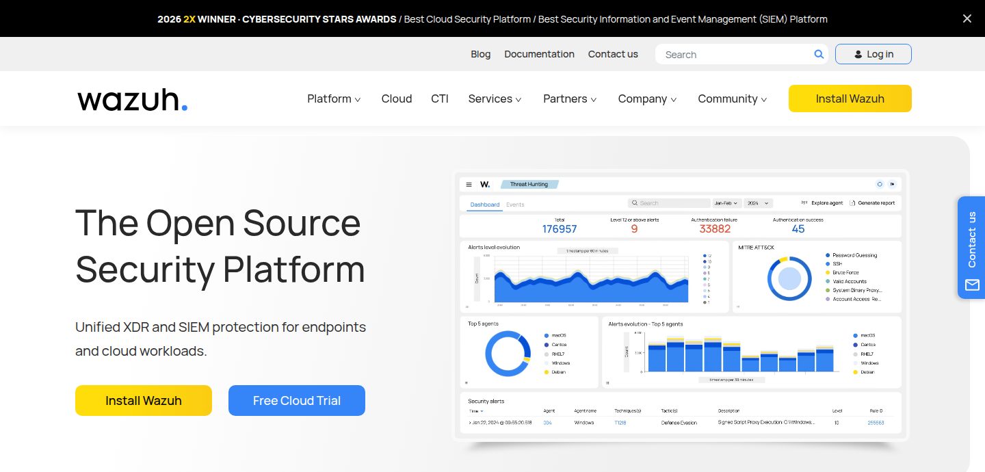This screenshot has height=472, width=985.
Task: Click the macOS legend dot under Top 5 agents
Action: [547, 336]
